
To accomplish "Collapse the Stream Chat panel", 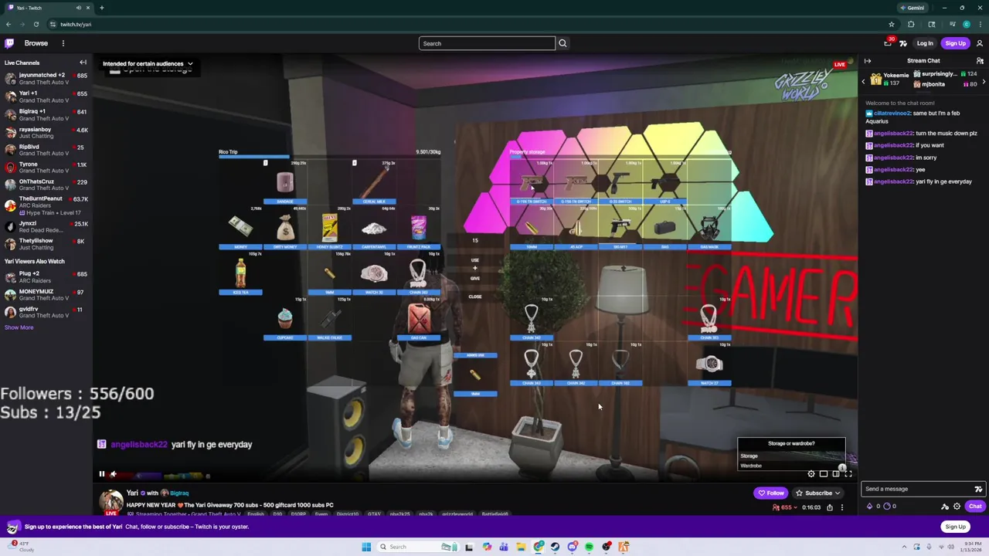I will tap(868, 60).
